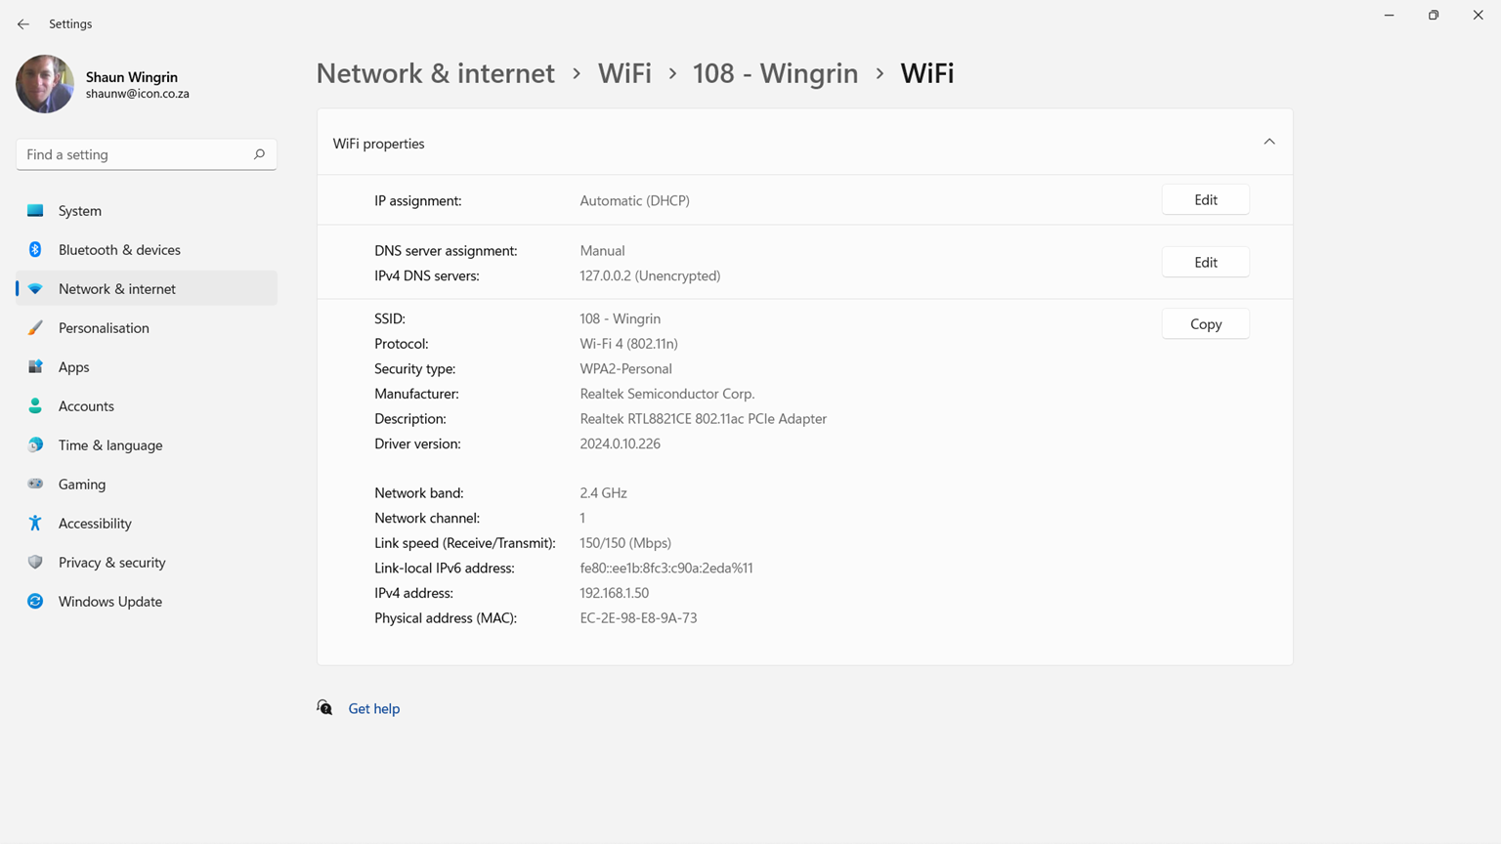Copy the WiFi properties details

1205,324
